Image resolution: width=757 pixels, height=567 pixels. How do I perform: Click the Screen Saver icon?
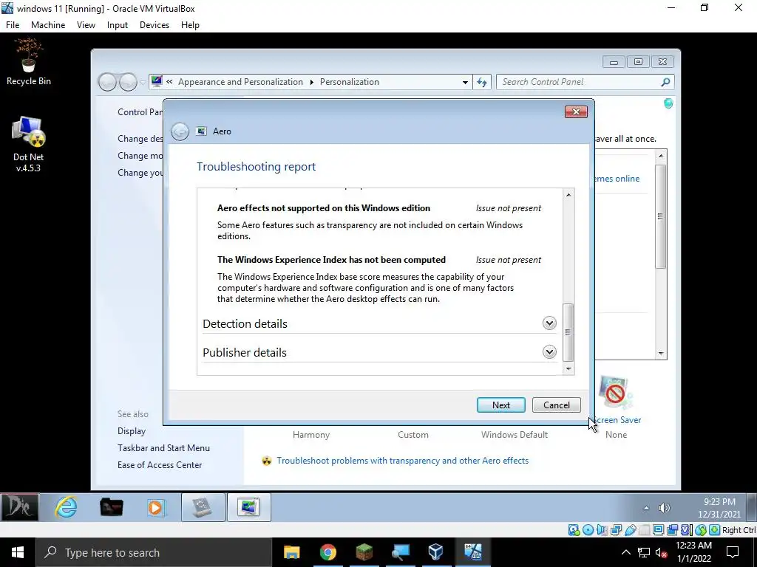tap(616, 394)
